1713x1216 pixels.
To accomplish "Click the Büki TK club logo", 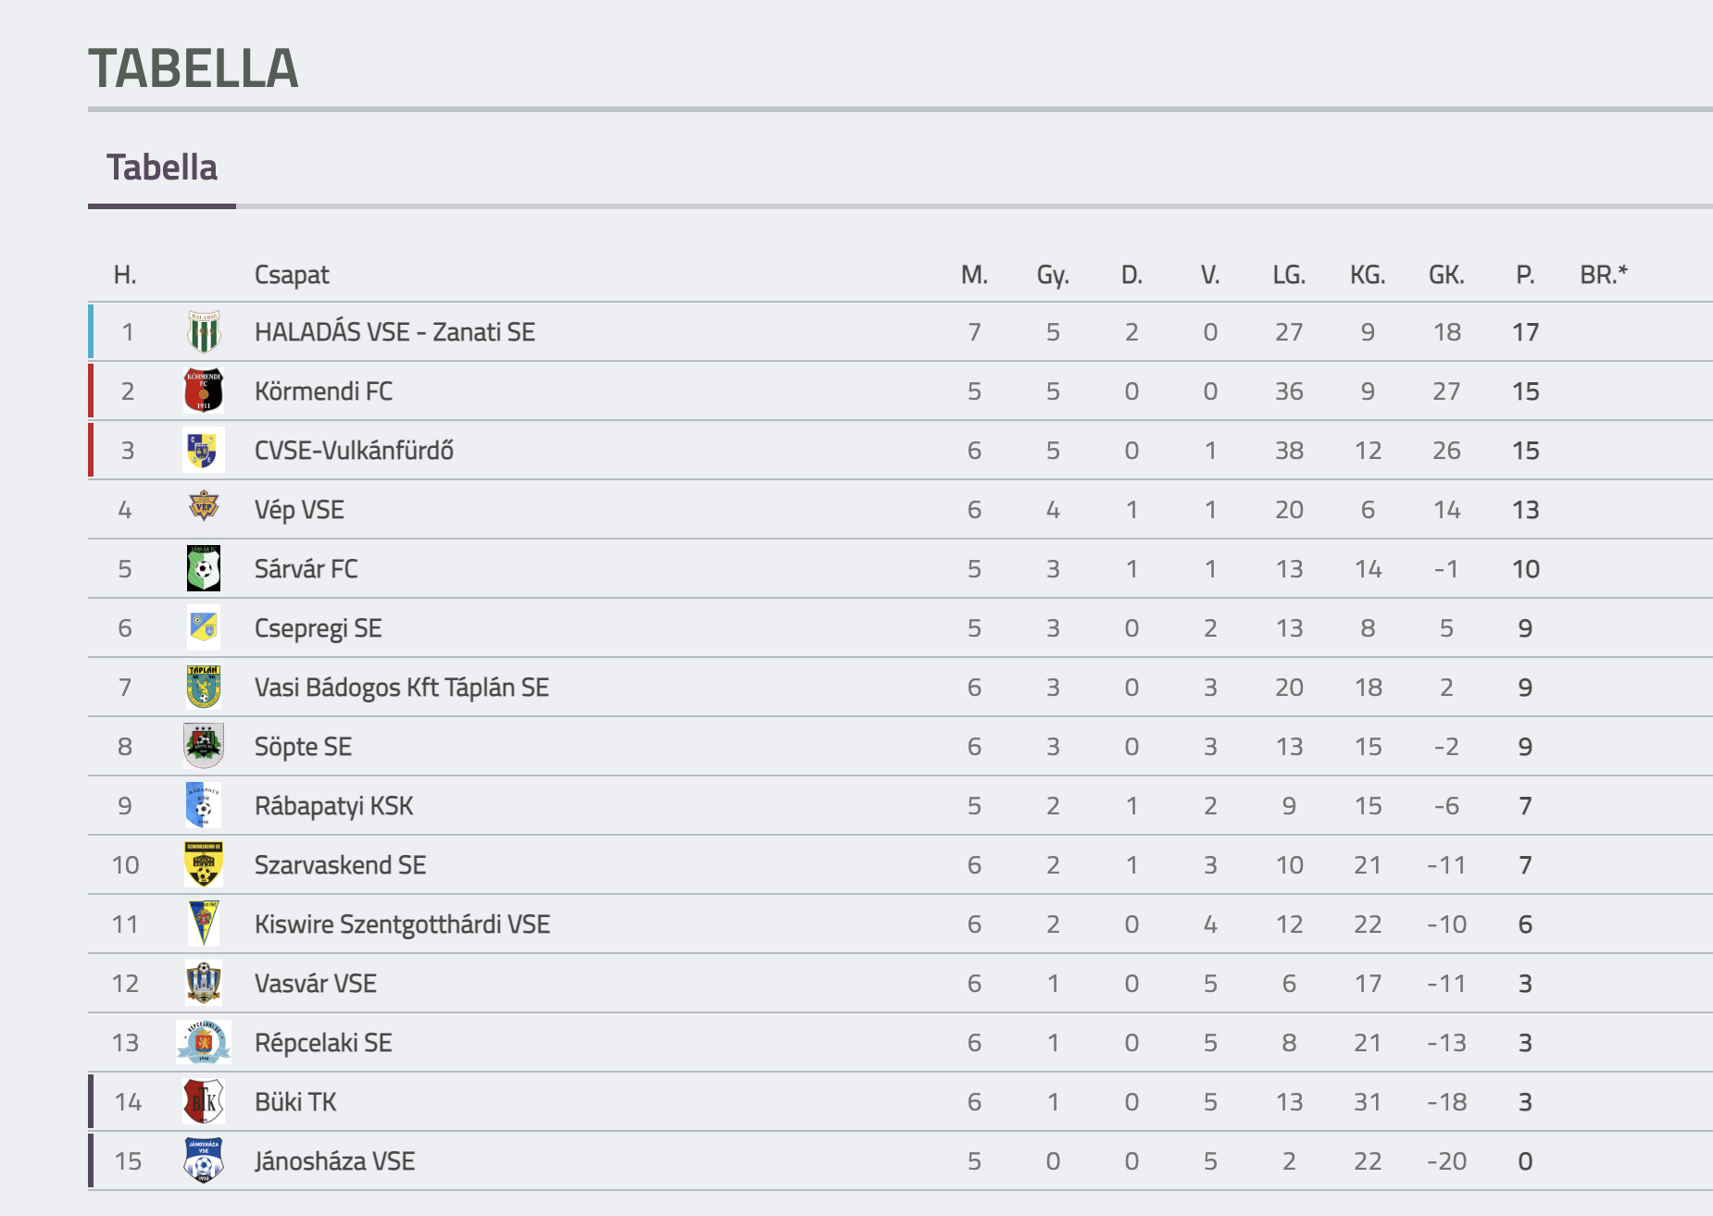I will (x=204, y=1101).
